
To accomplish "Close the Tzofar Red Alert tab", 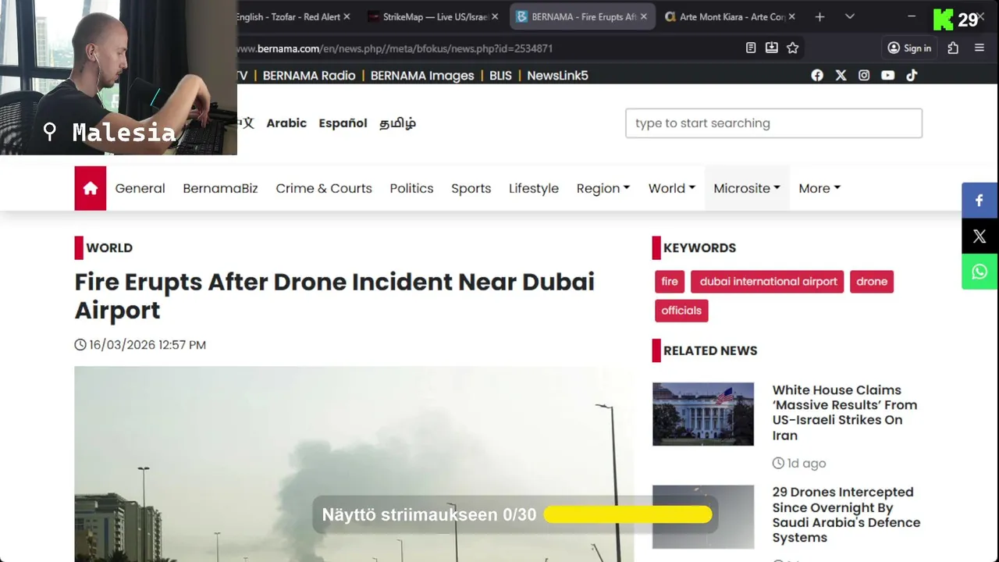I will tap(347, 16).
